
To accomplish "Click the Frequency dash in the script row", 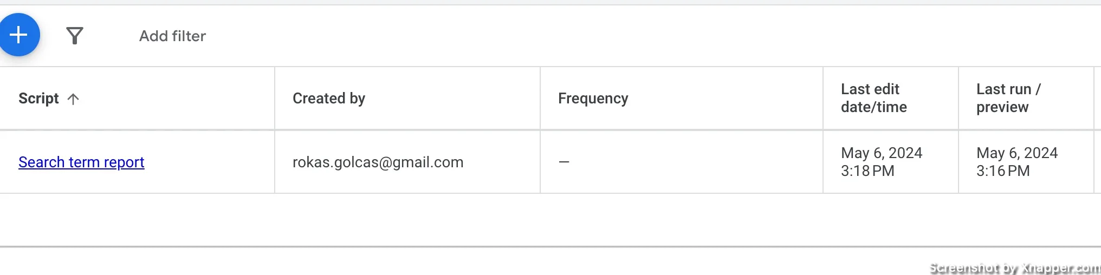I will pyautogui.click(x=564, y=162).
